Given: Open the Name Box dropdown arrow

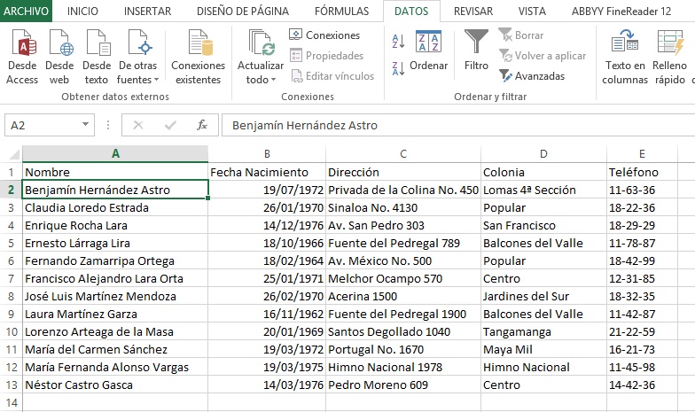Looking at the screenshot, I should [85, 126].
